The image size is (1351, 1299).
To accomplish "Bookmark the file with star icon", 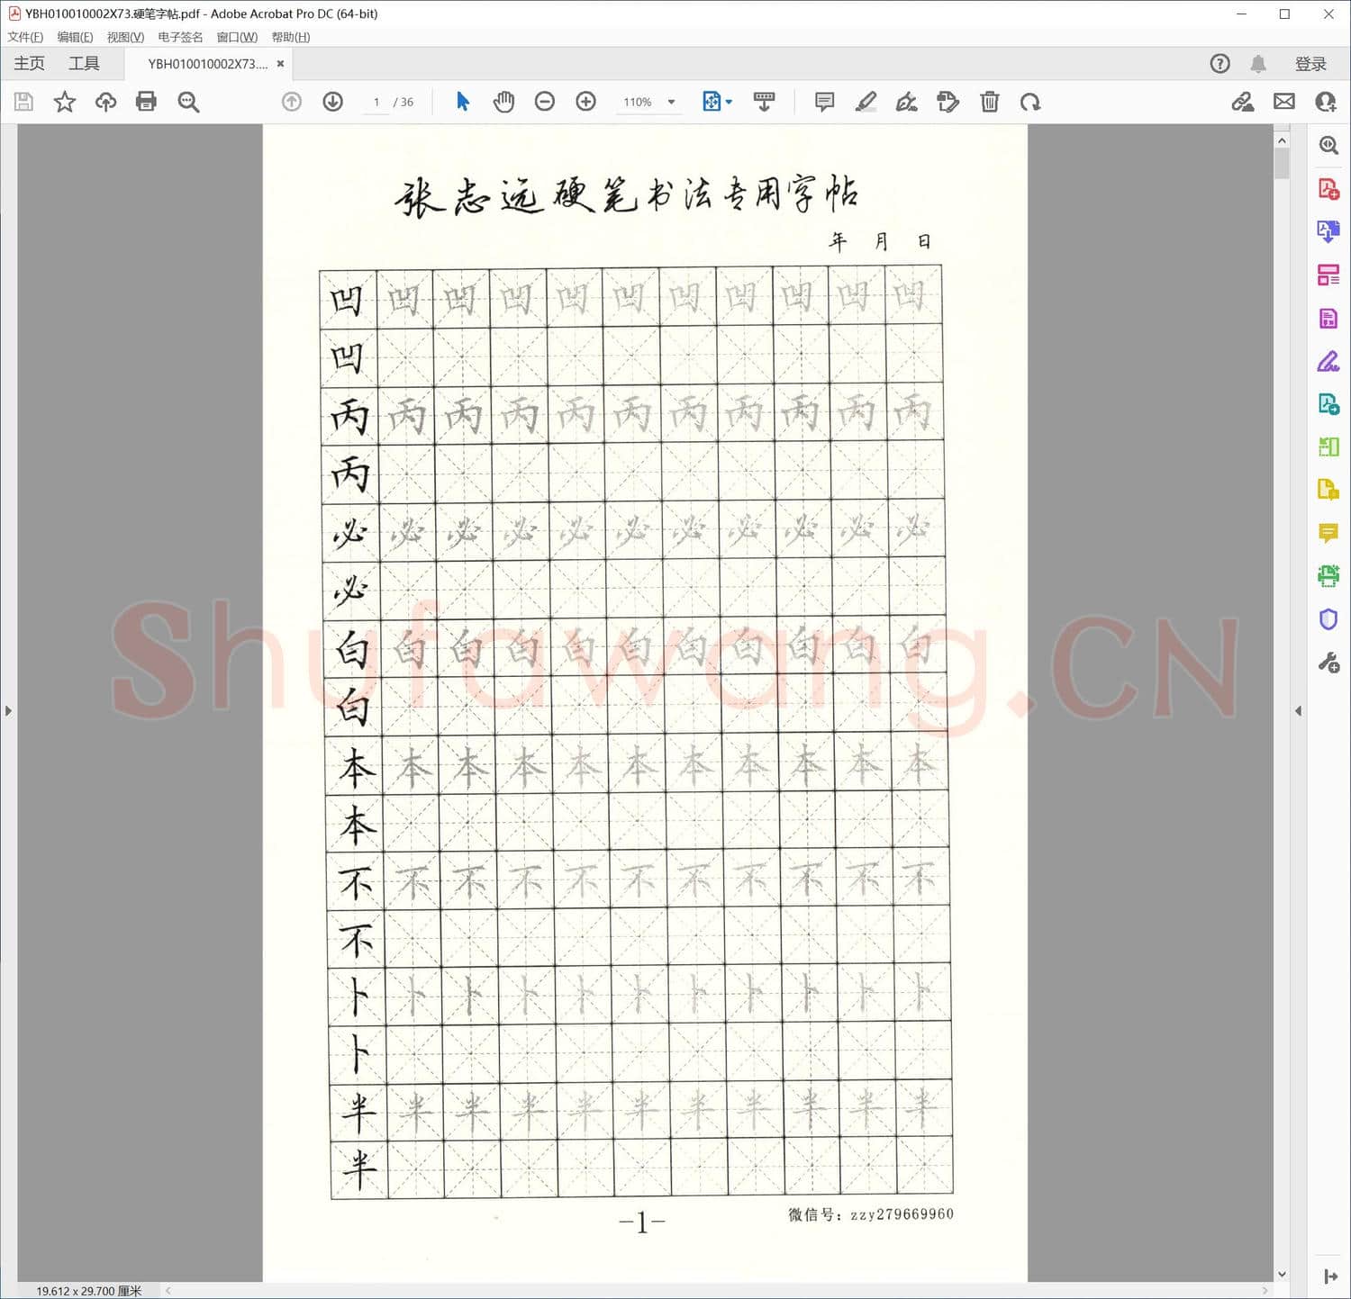I will (65, 102).
